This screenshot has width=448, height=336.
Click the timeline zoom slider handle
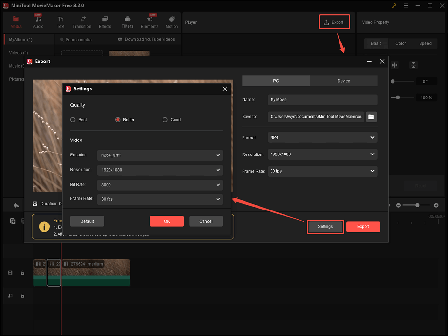[x=417, y=205]
